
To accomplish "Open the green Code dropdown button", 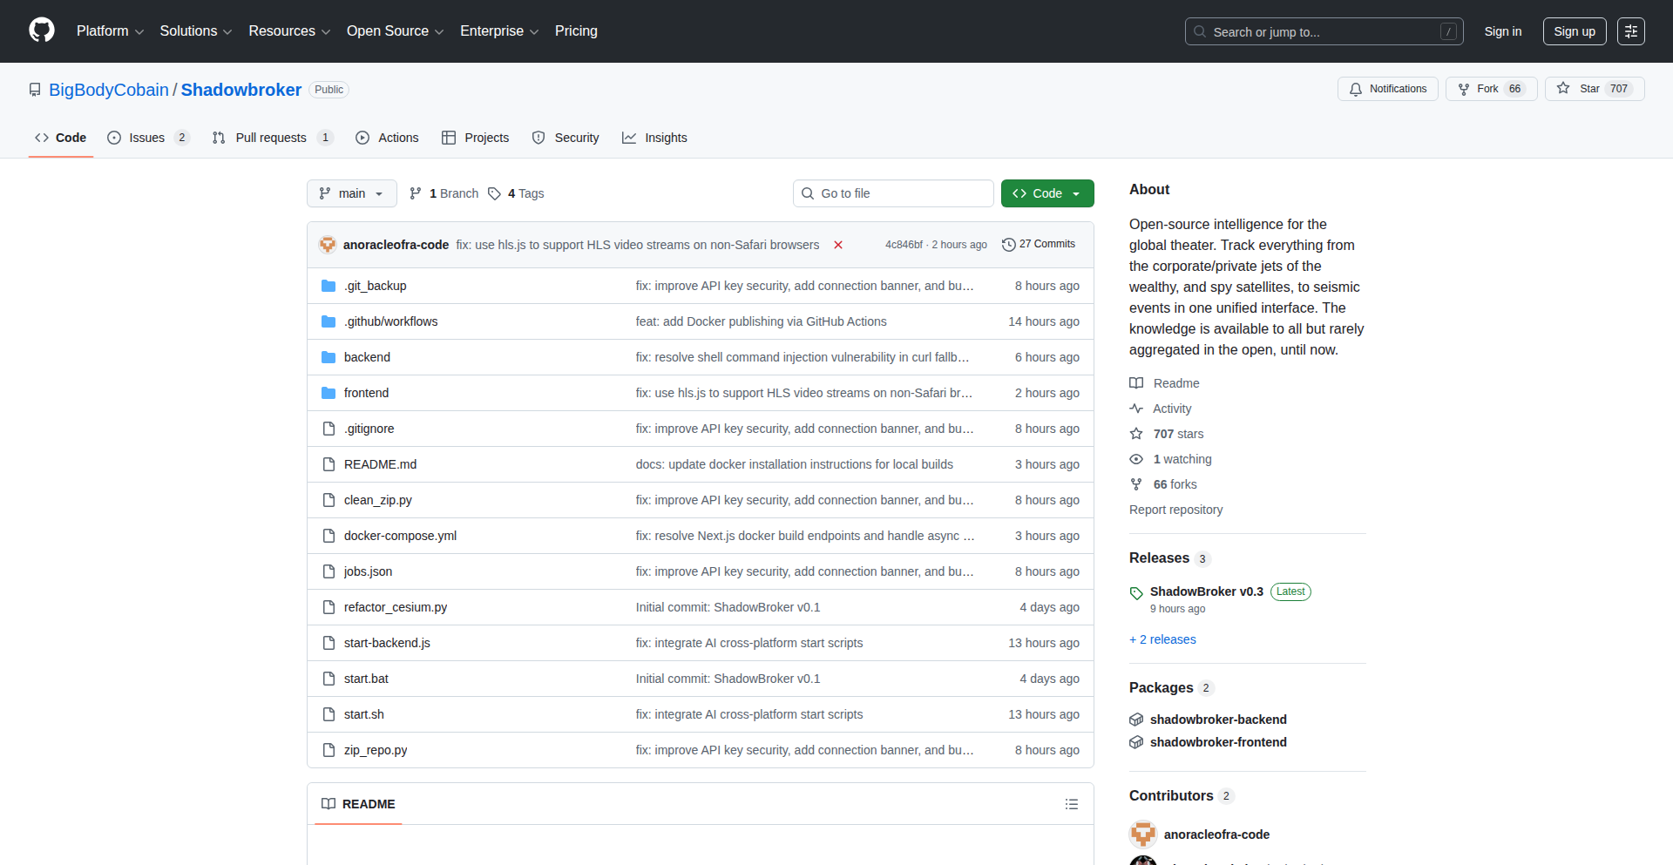I will 1046,193.
